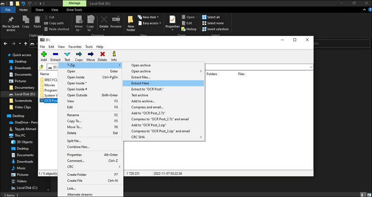The height and width of the screenshot is (197, 372).
Task: Open the New item dropdown
Action: pos(148,17)
